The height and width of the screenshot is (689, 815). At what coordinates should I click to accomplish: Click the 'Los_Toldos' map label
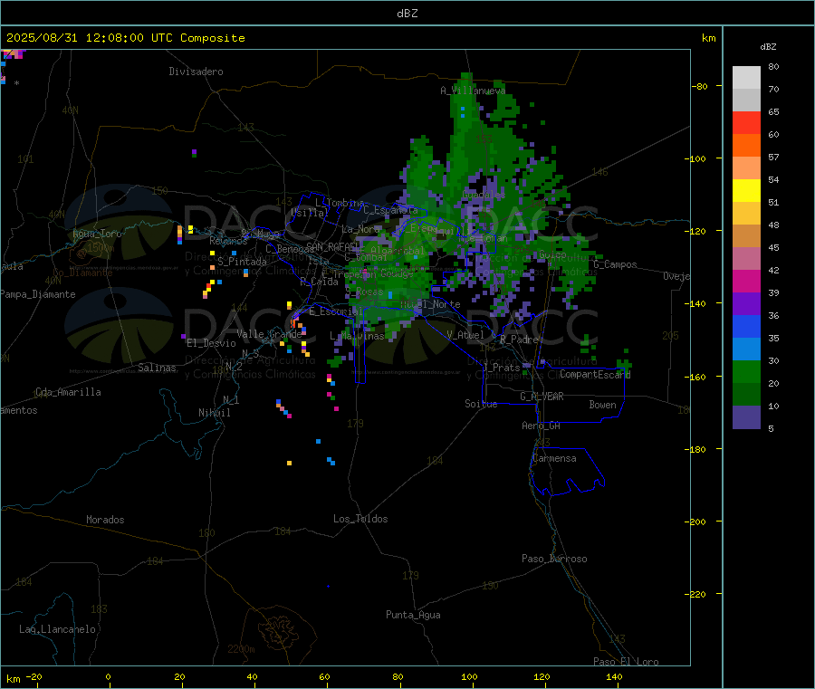(360, 519)
